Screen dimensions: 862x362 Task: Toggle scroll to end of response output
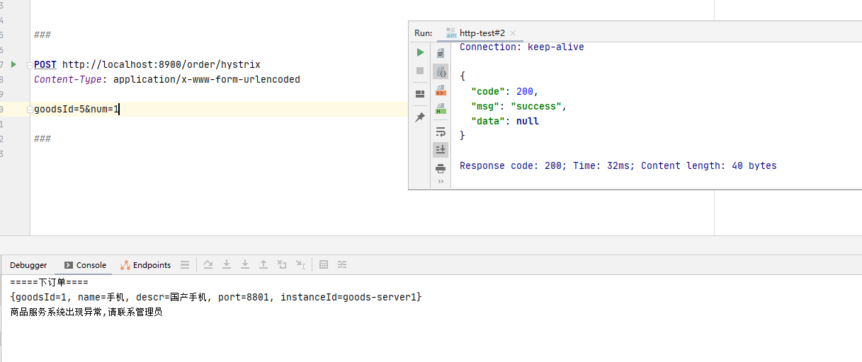coord(441,149)
